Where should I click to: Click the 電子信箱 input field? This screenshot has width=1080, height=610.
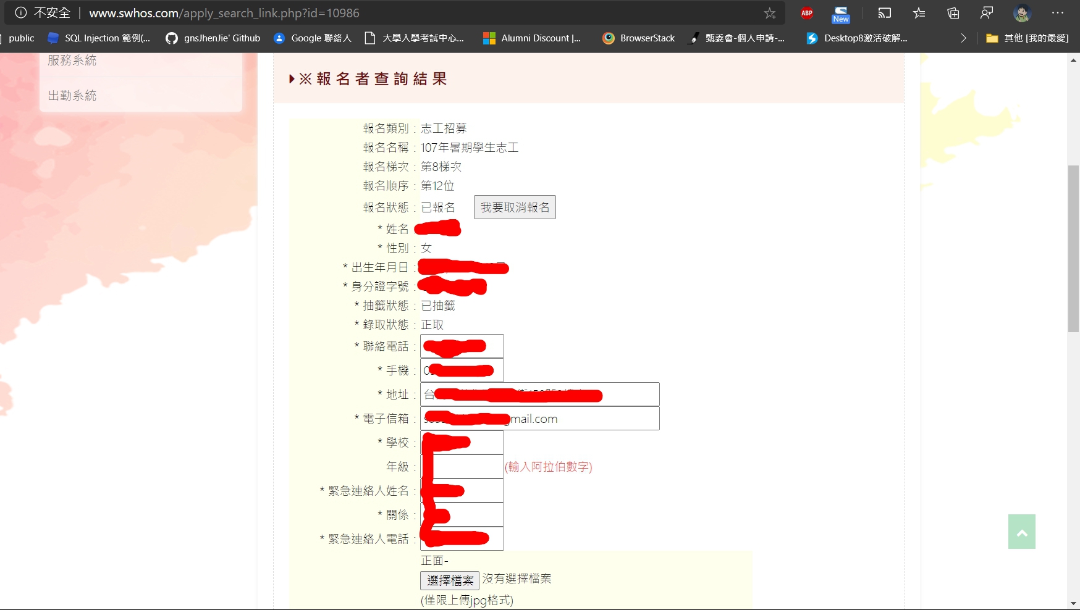pos(540,419)
